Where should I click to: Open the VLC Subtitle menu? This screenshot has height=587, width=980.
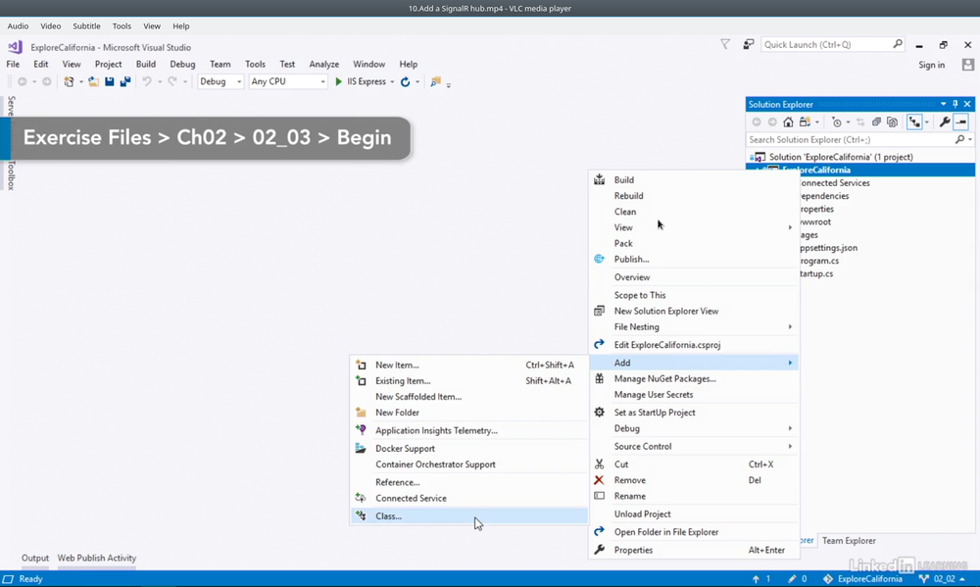(x=86, y=26)
